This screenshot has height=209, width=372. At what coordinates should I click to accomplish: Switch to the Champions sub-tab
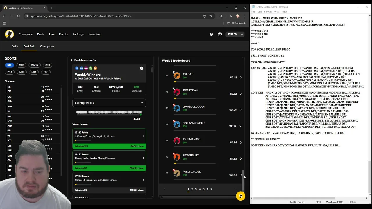point(47,46)
